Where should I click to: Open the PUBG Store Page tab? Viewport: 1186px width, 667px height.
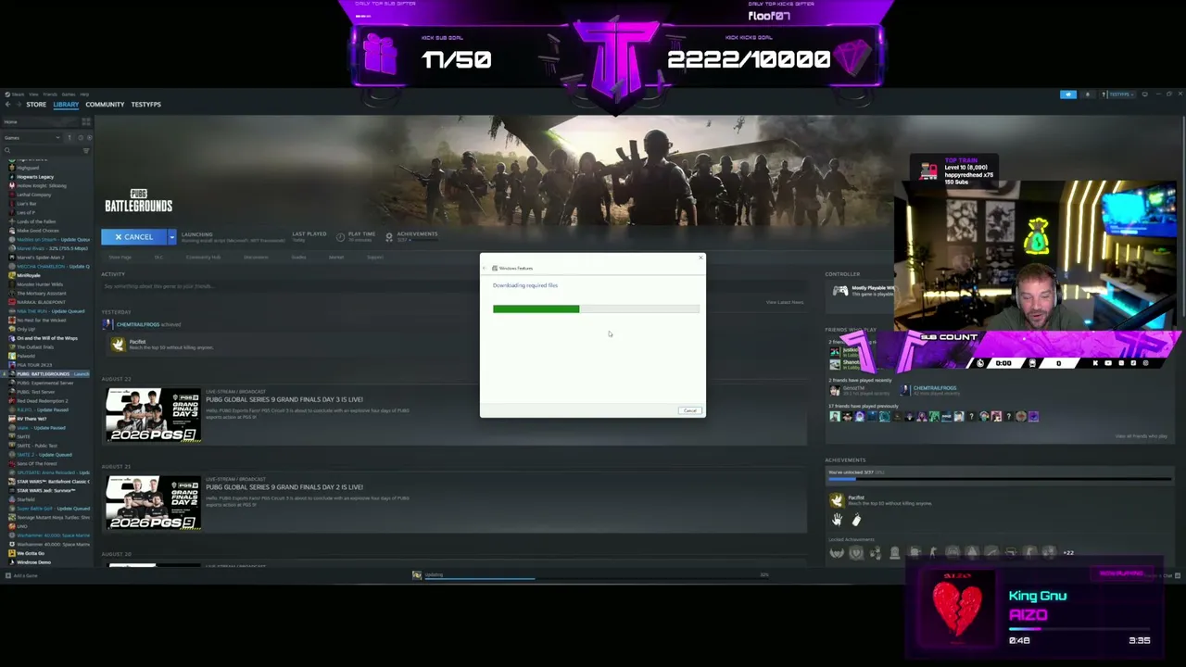(120, 258)
